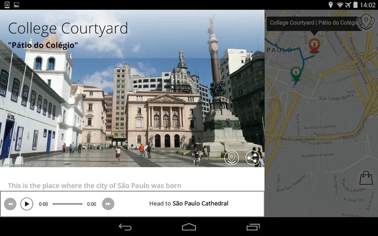Tap the "Pátio do Colégio" subtitle
378x236 pixels.
pos(43,45)
